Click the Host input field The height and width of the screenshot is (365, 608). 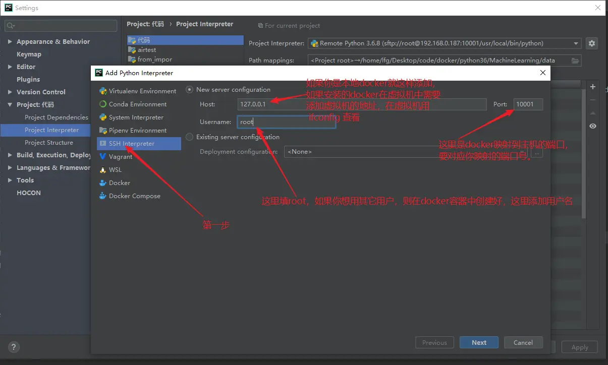tap(362, 104)
